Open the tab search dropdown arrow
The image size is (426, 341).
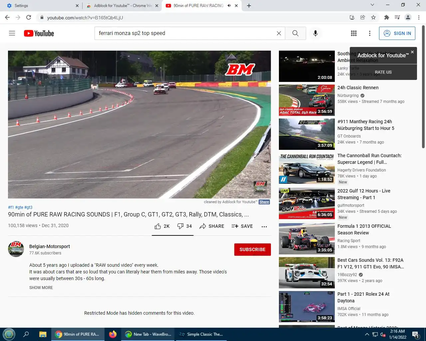372,5
